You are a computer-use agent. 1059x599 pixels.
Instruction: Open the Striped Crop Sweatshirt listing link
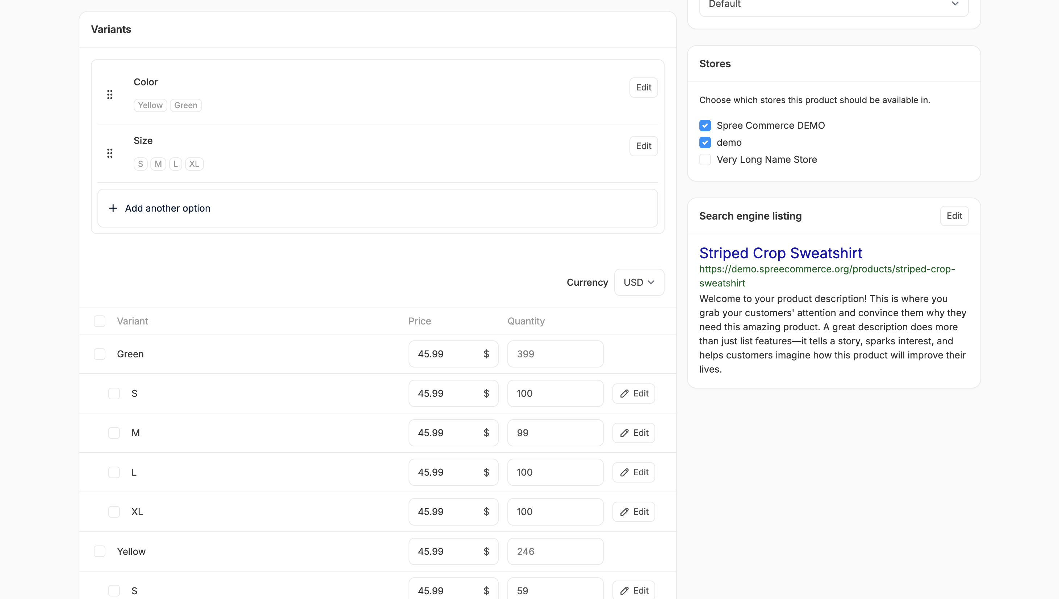point(780,253)
